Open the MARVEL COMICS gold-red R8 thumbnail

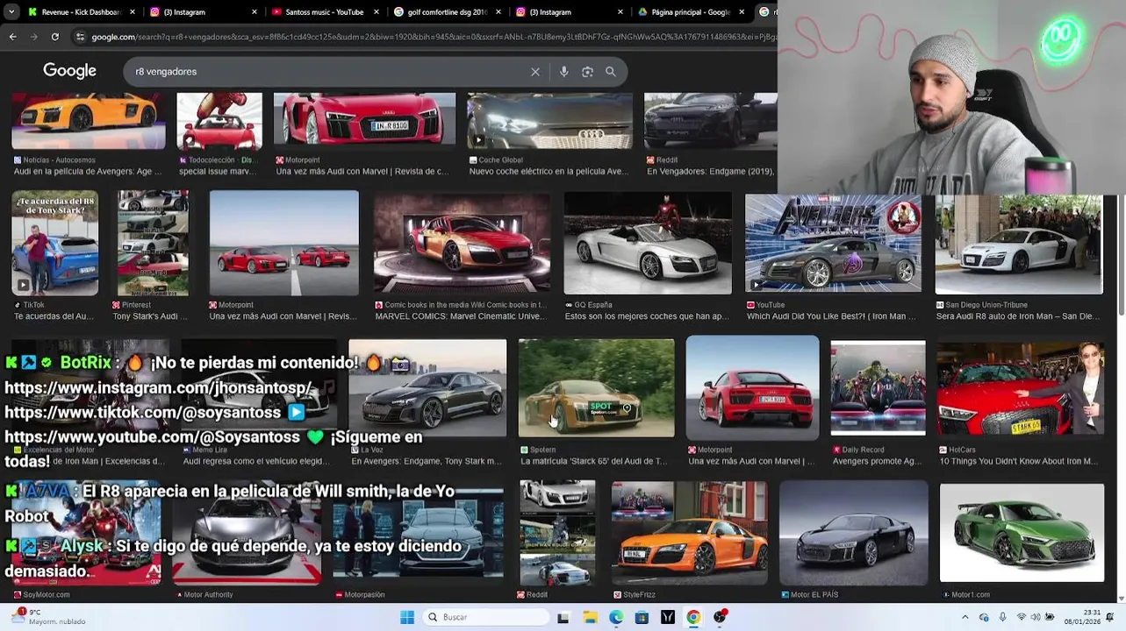pos(462,243)
